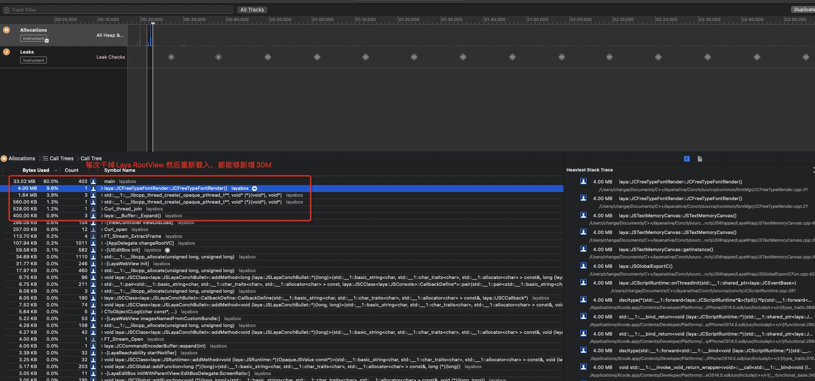
Task: Select the -[LayaReachability startNotifier] row
Action: point(282,353)
